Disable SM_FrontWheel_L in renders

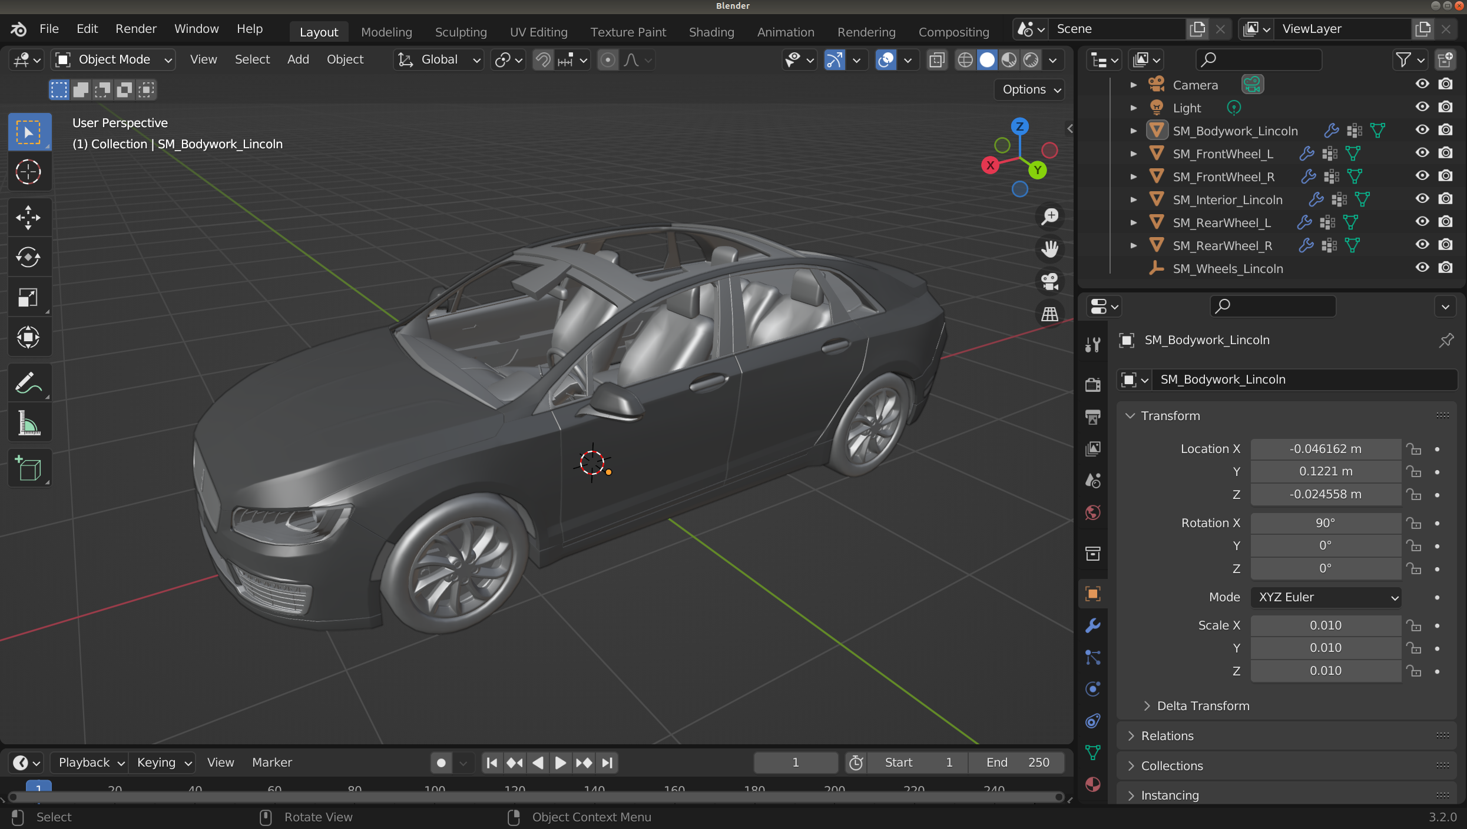[1446, 154]
